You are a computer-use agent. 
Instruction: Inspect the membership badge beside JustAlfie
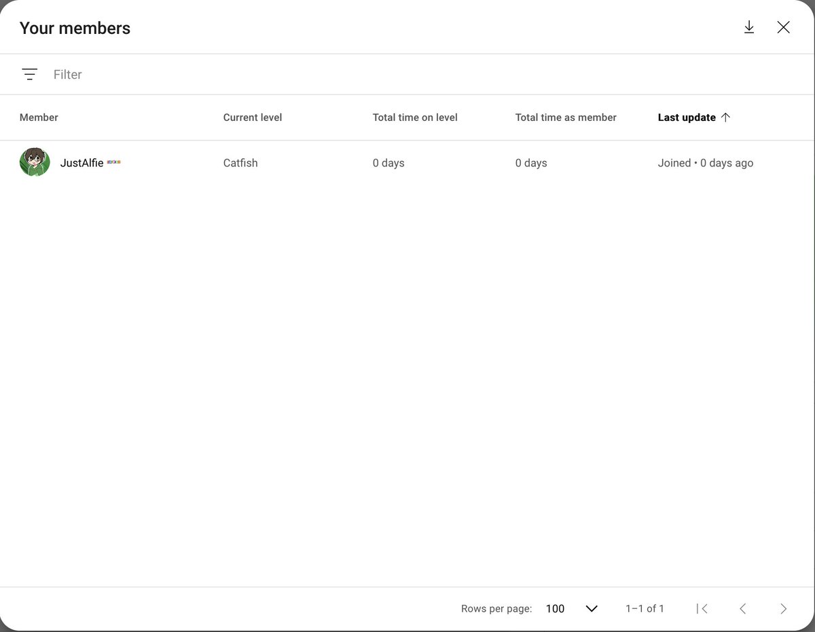click(x=113, y=162)
